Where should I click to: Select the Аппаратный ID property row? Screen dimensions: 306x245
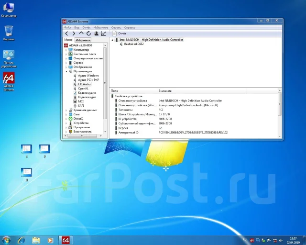195,133
